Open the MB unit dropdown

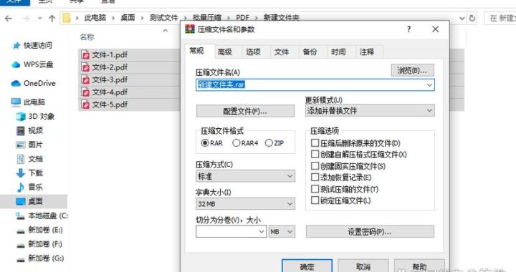coord(282,232)
